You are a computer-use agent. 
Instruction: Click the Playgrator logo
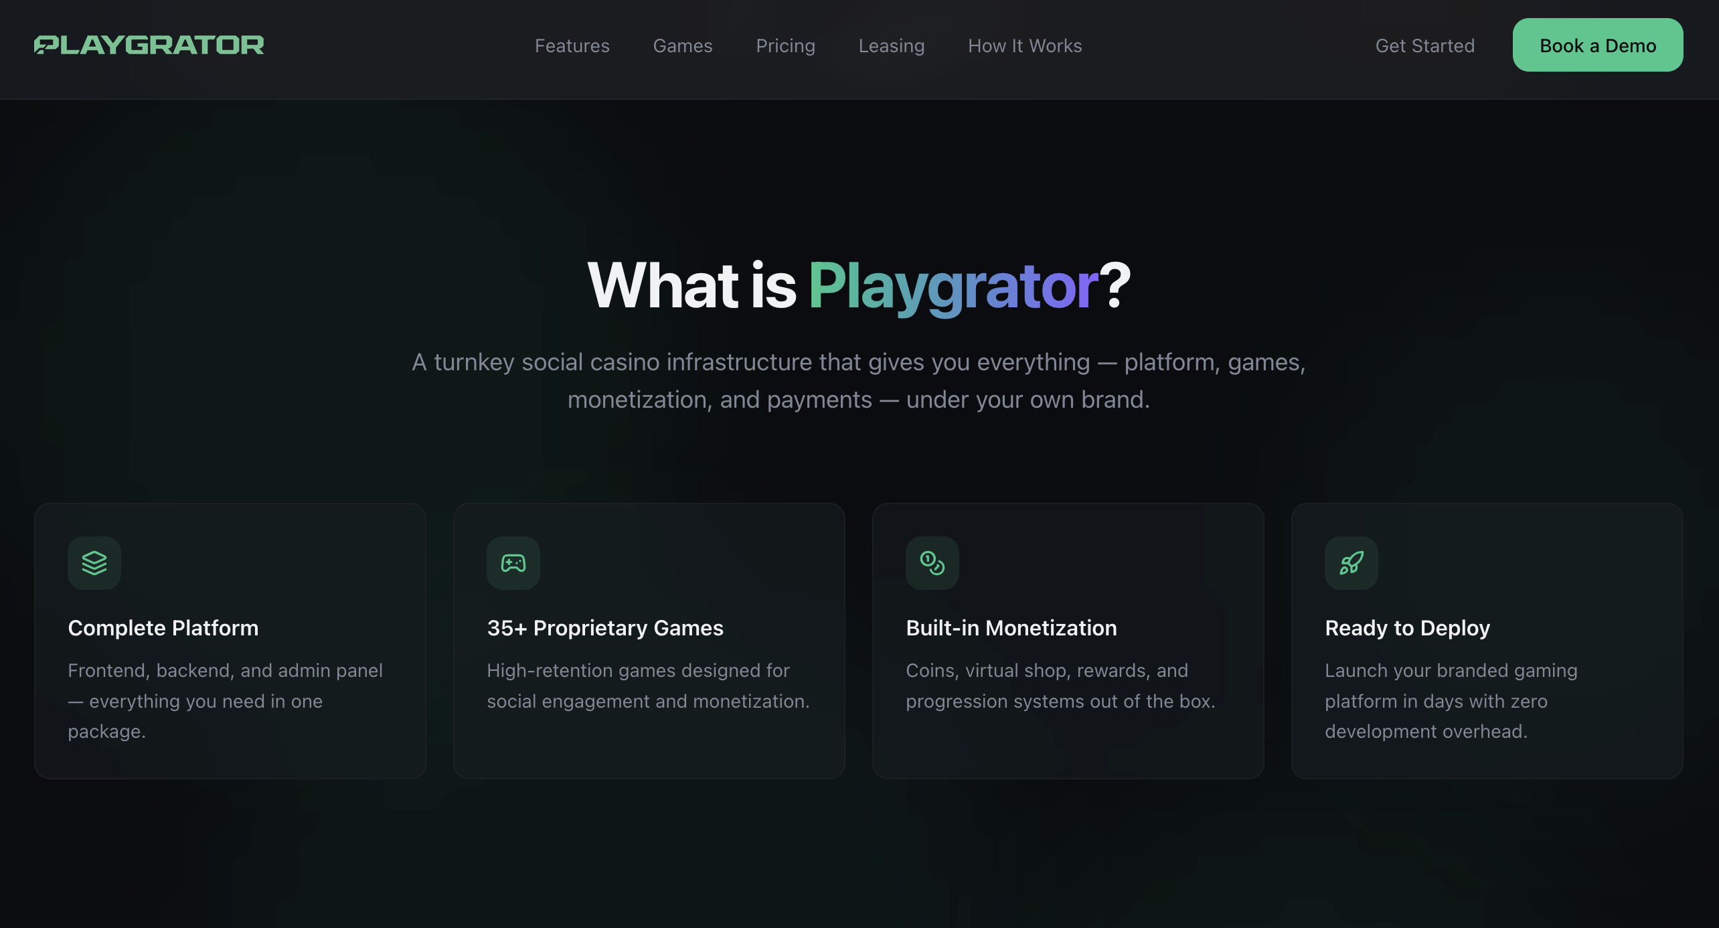(149, 45)
